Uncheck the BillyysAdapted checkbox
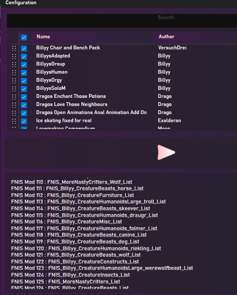Image resolution: width=237 pixels, height=295 pixels. point(24,57)
